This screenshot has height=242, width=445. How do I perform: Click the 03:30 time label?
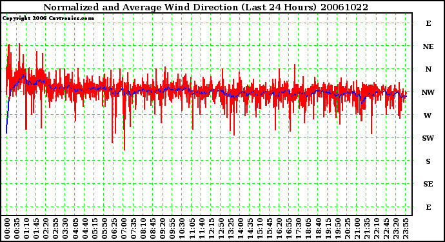[x=65, y=228]
